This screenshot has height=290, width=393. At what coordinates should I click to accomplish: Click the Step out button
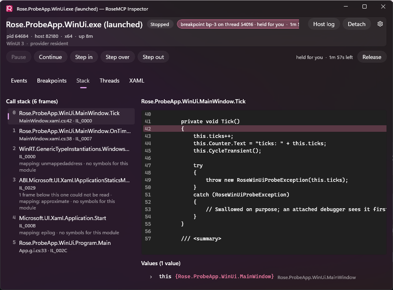pos(153,57)
